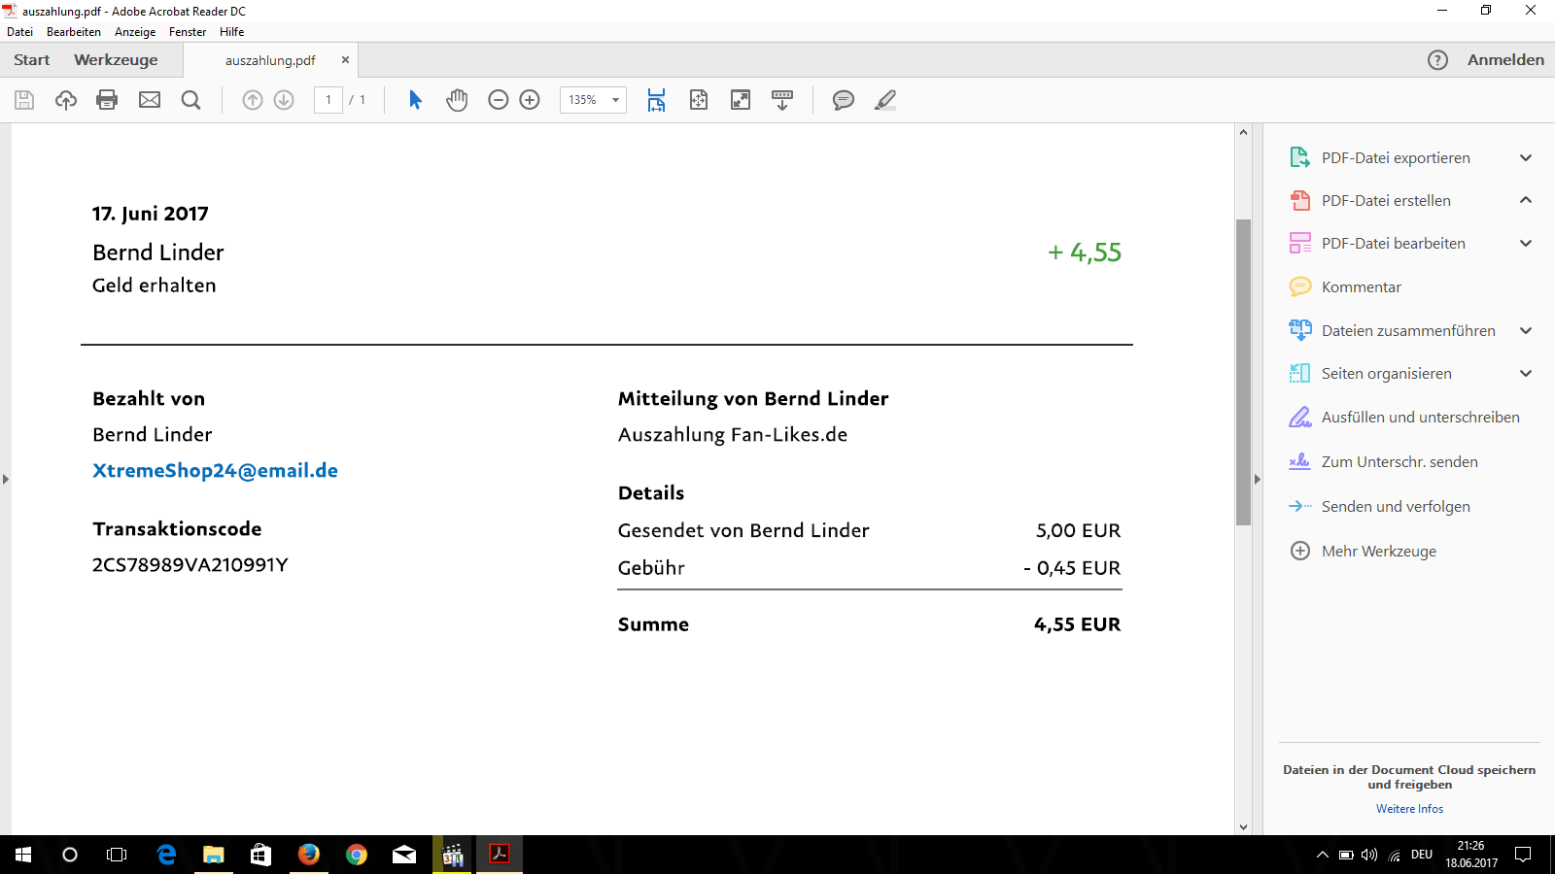The height and width of the screenshot is (874, 1555).
Task: Select the highlighter pen tool
Action: tap(885, 100)
